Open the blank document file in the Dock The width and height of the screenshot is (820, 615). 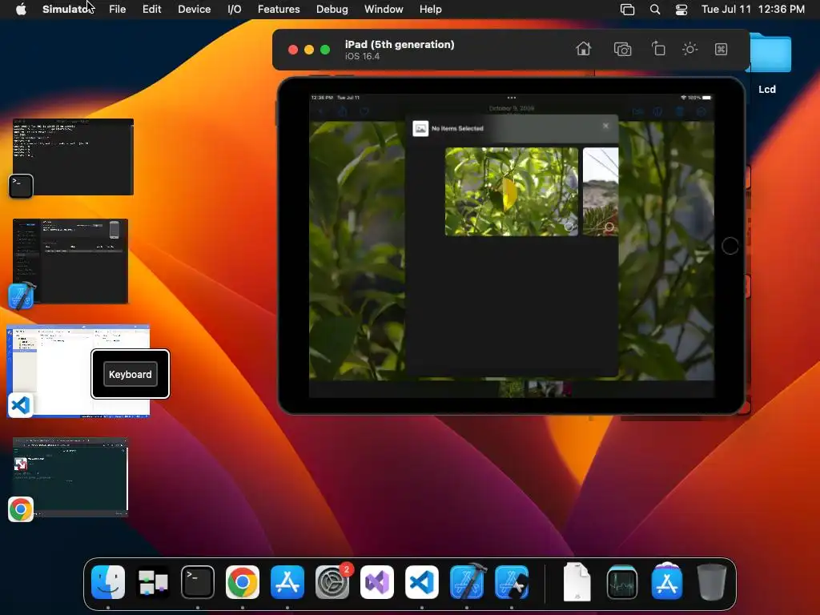coord(577,582)
